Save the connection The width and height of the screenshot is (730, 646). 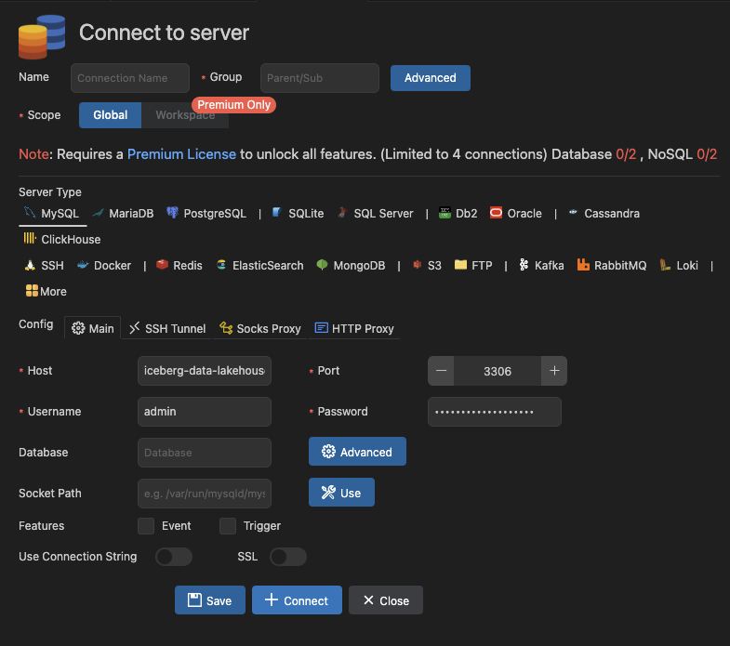coord(210,600)
